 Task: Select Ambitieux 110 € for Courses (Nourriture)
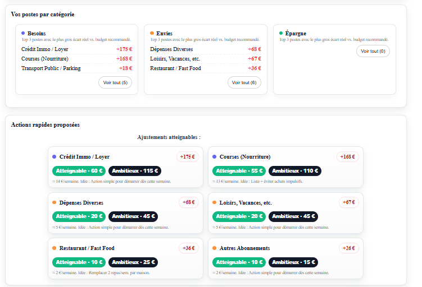(293, 171)
